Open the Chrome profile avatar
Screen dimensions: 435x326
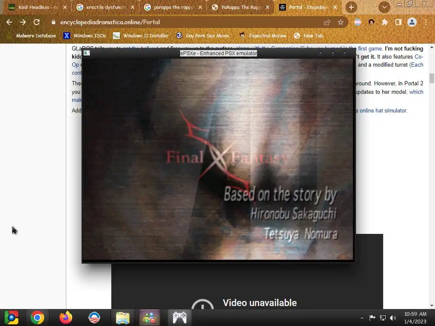coord(412,22)
